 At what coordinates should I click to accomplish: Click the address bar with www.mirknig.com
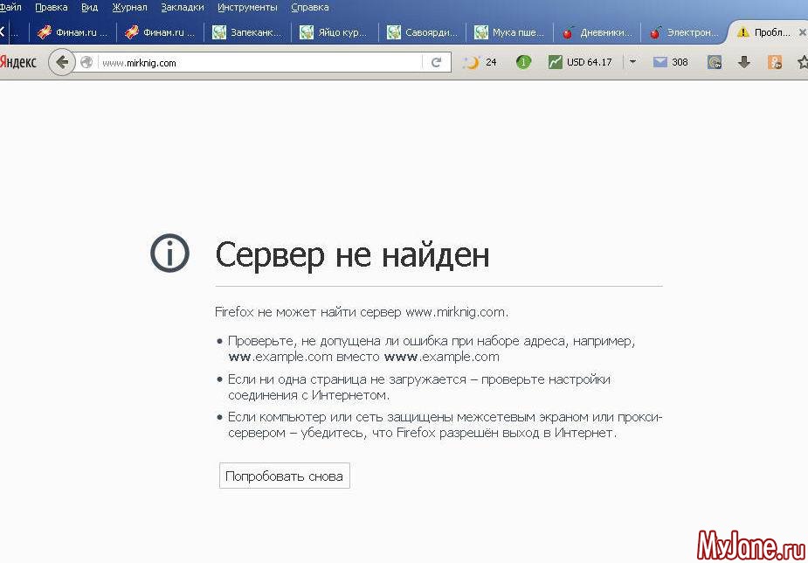pyautogui.click(x=262, y=62)
